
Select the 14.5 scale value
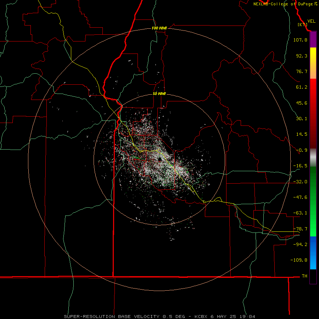click(302, 134)
